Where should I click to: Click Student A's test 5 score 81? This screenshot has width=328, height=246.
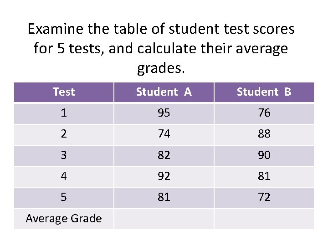(164, 197)
